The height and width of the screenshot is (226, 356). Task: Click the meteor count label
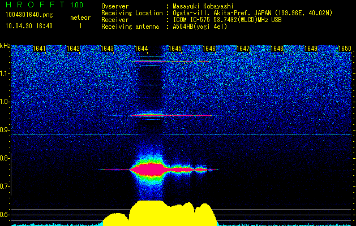(x=80, y=18)
